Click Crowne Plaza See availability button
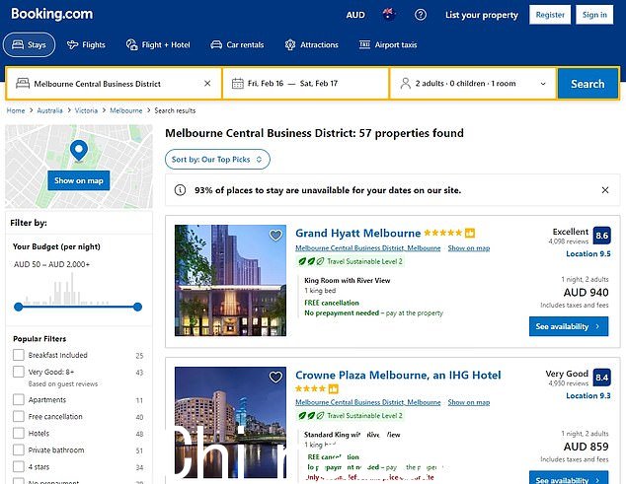The image size is (626, 484). (569, 478)
